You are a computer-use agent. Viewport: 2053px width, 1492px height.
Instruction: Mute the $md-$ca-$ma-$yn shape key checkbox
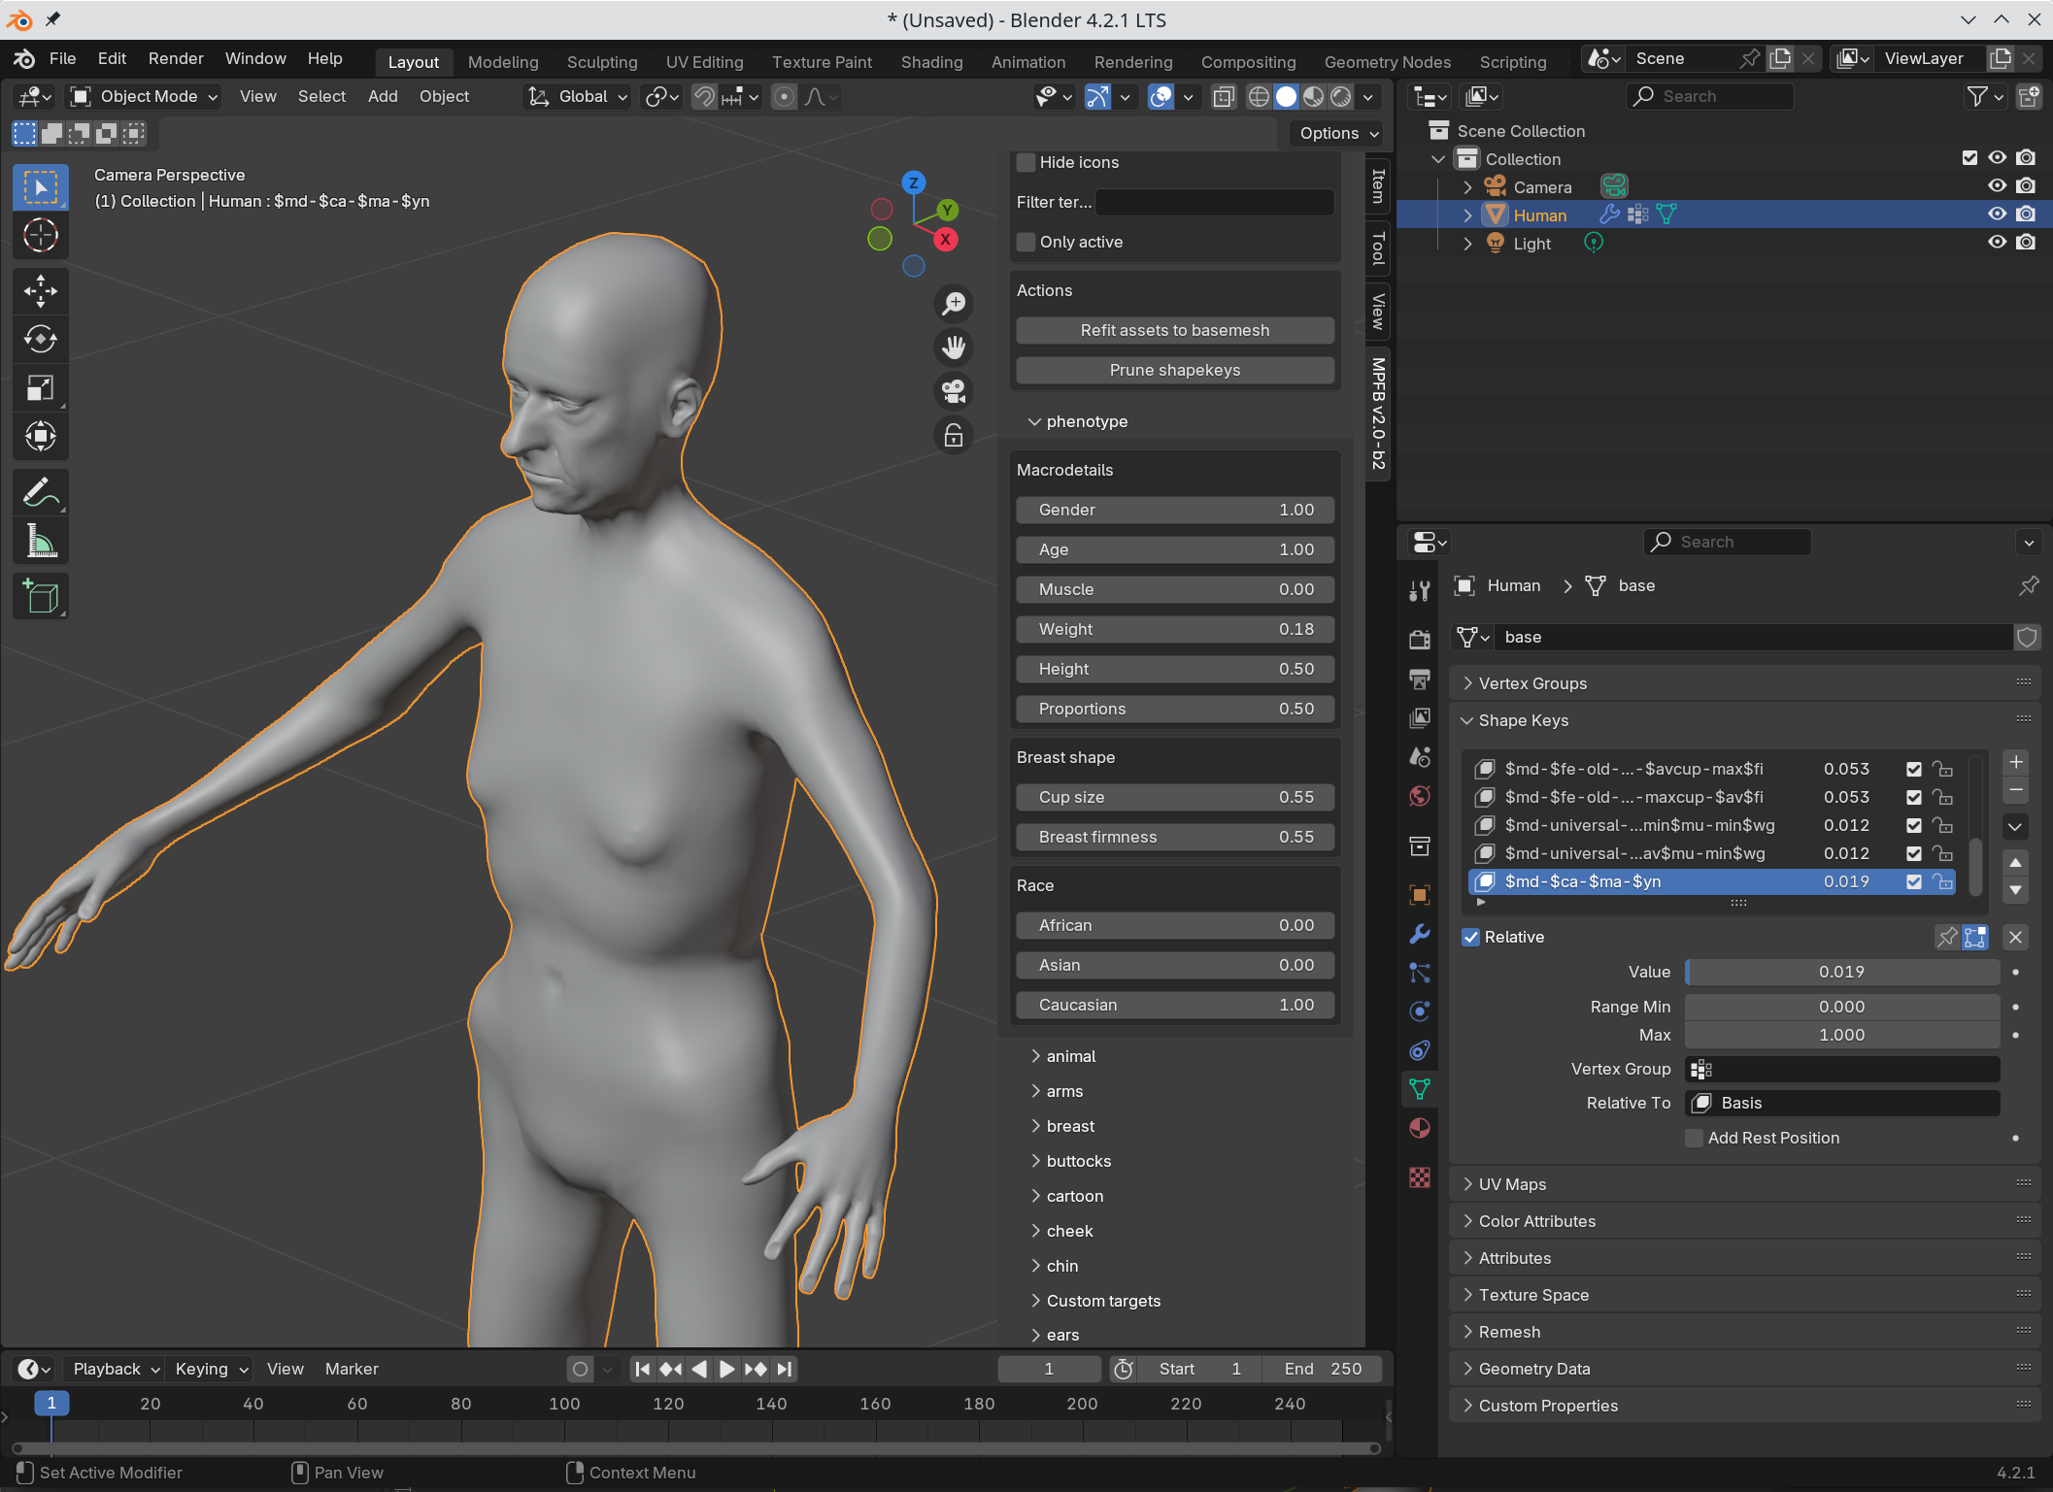(1914, 881)
